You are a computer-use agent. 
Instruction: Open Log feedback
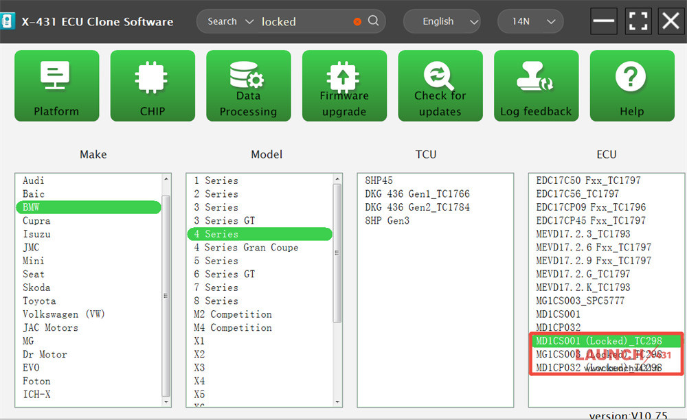click(537, 86)
